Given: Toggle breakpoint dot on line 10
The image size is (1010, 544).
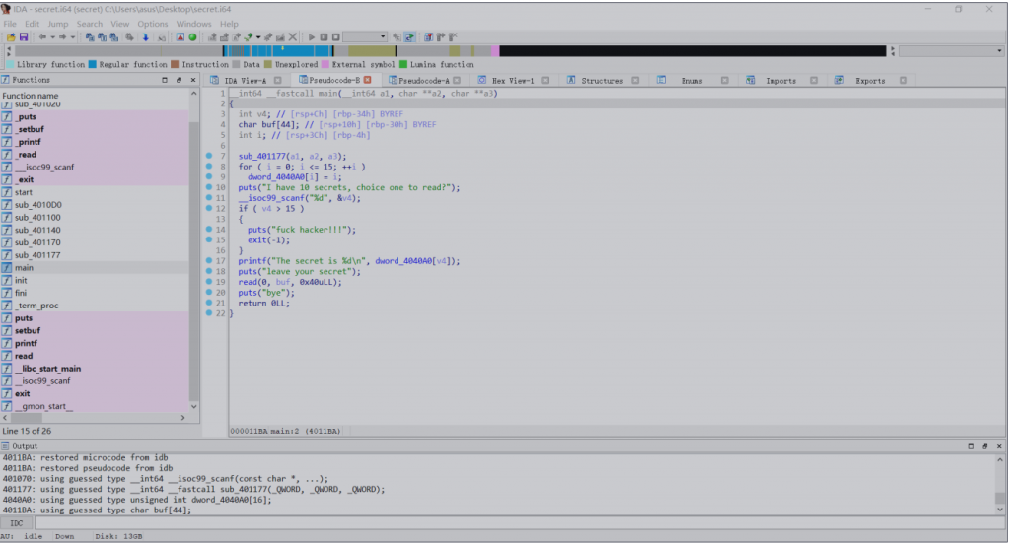Looking at the screenshot, I should (x=209, y=187).
